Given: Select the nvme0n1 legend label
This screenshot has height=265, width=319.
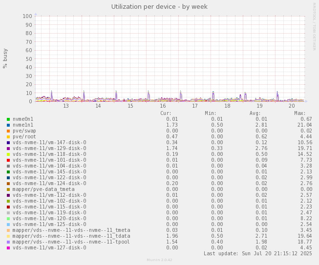Looking at the screenshot, I should tap(23, 119).
